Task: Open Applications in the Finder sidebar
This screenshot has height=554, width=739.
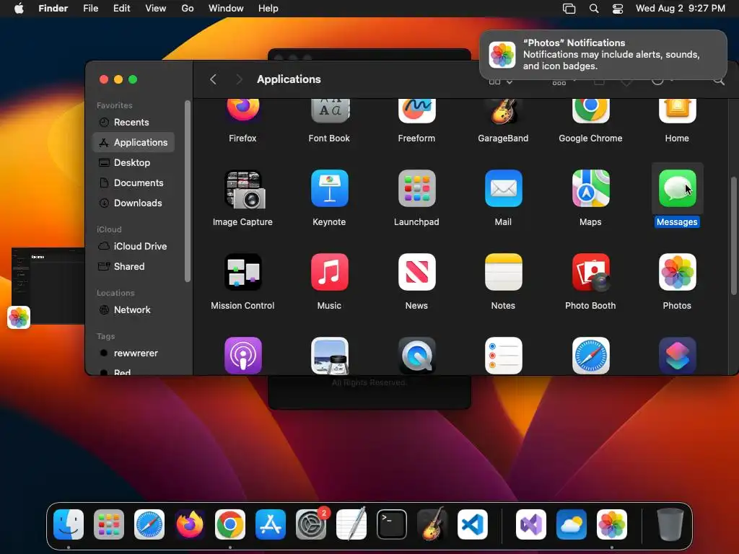Action: pos(134,142)
